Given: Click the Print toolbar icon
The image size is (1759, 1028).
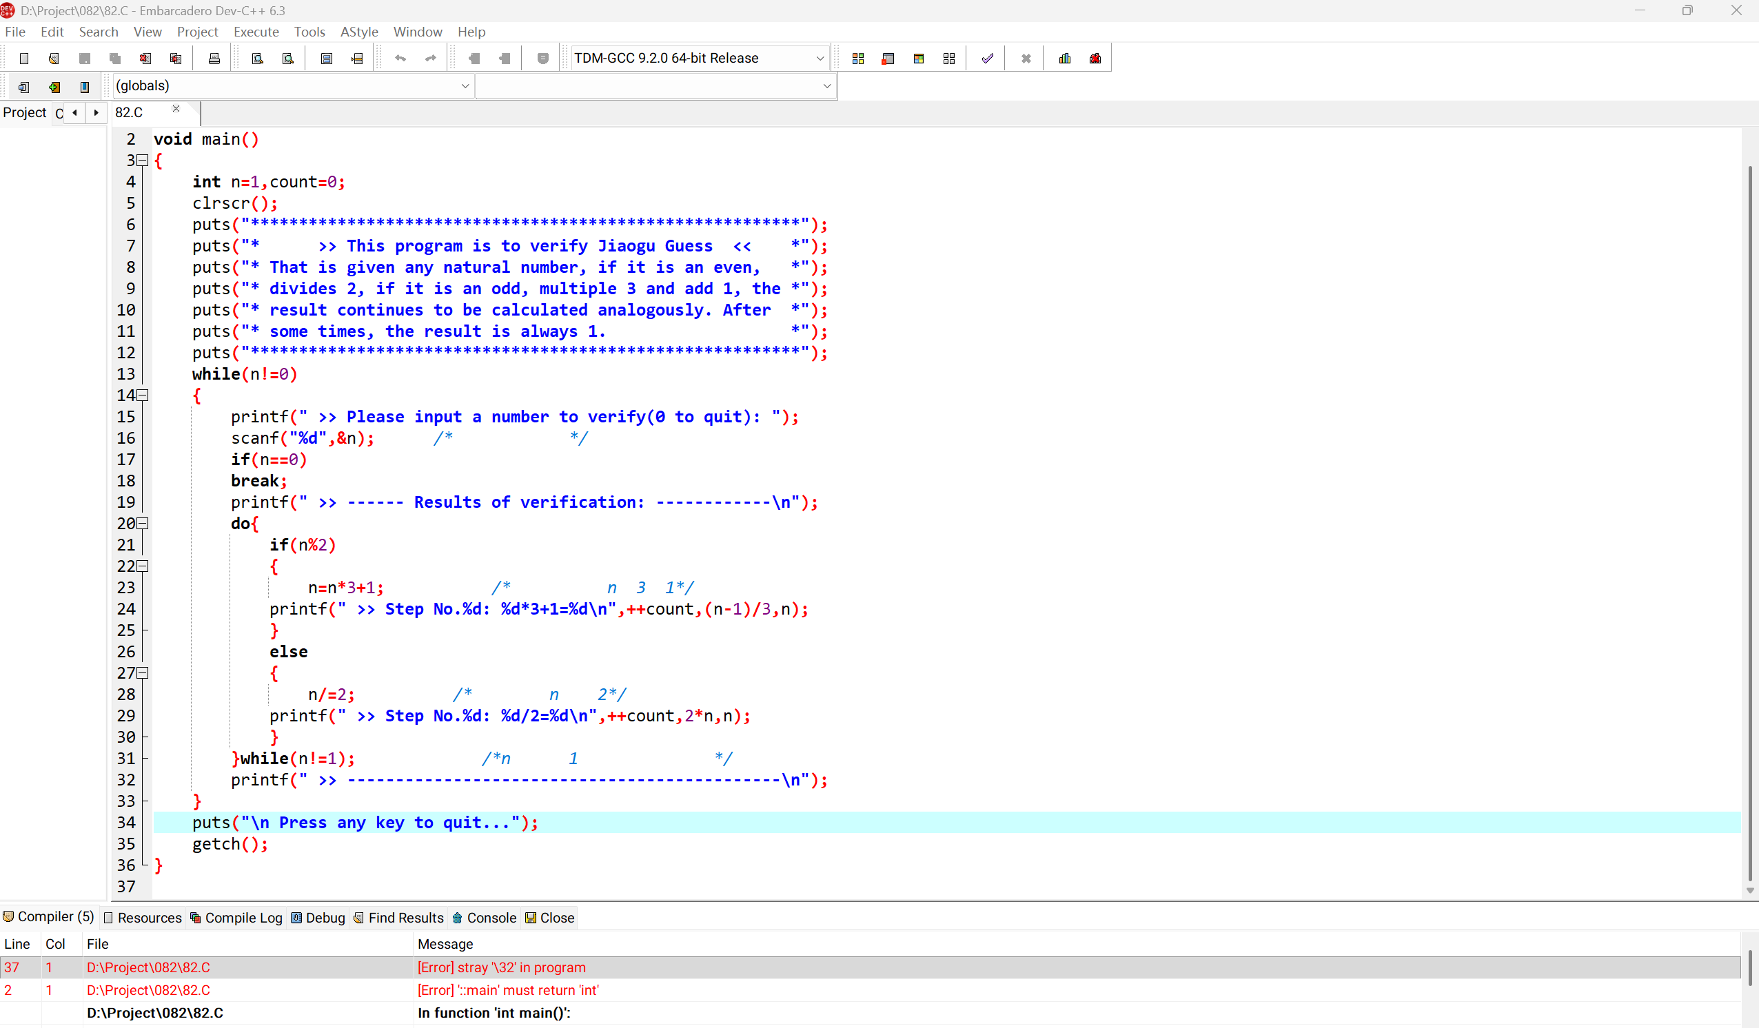Looking at the screenshot, I should pos(214,59).
